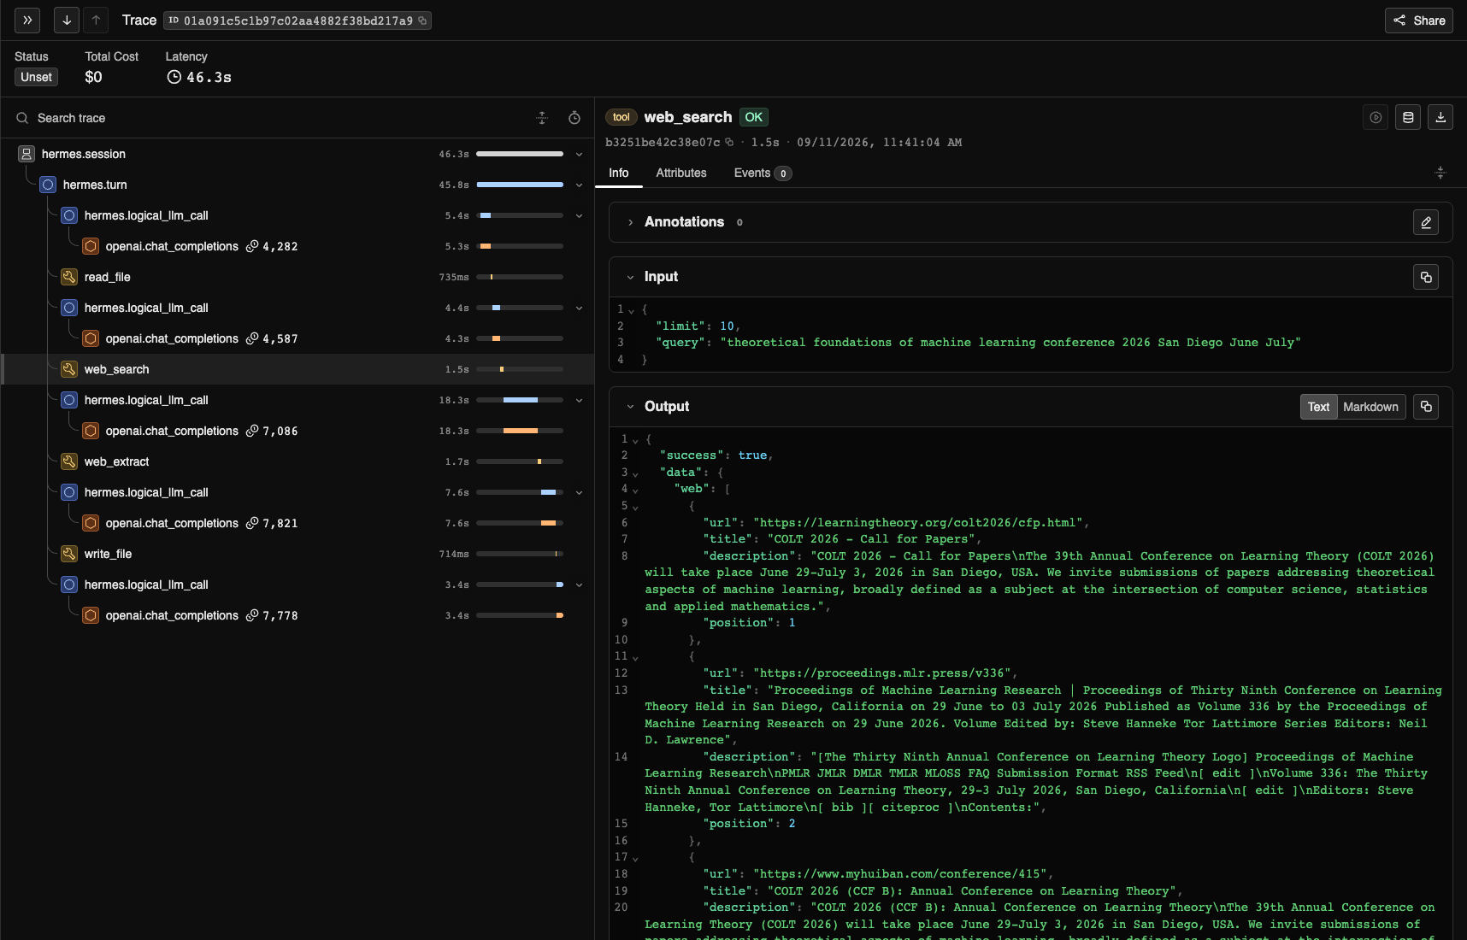Open span in playground icon

1376,117
